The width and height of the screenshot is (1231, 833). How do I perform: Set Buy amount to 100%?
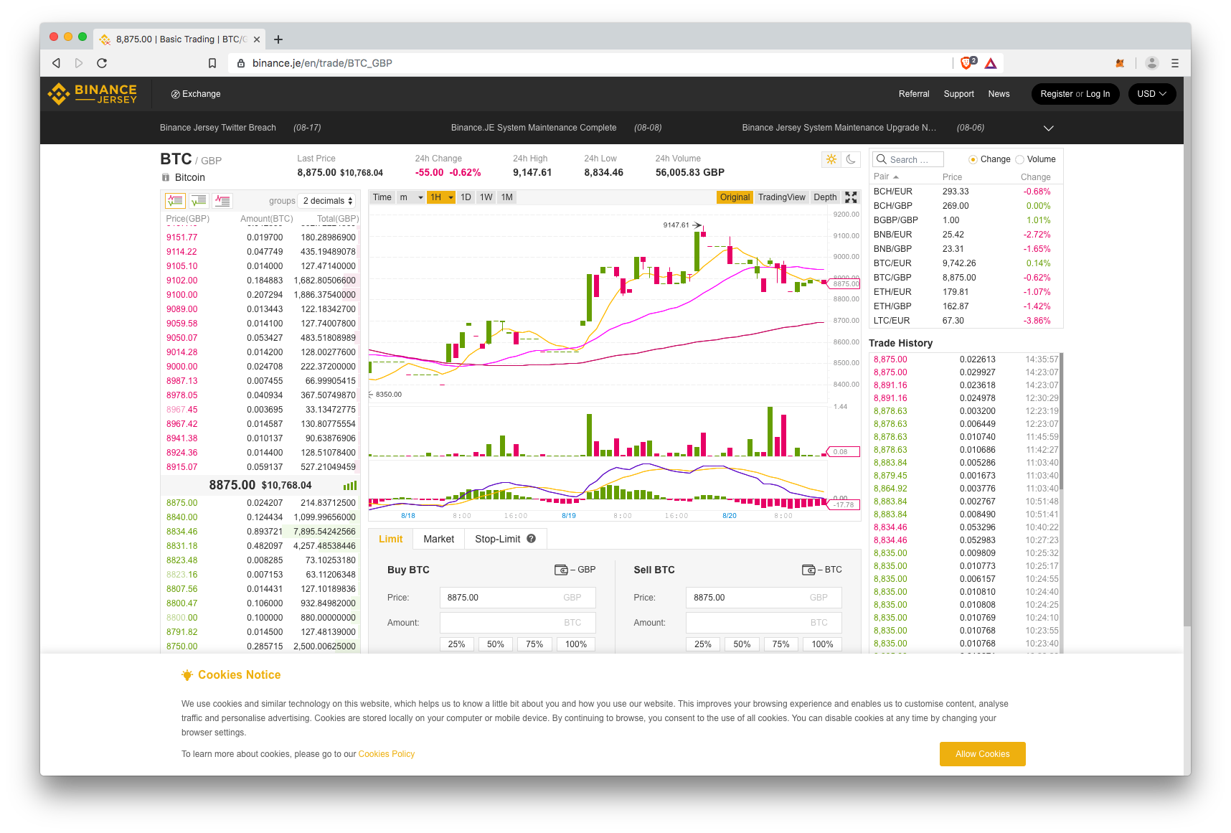click(576, 644)
